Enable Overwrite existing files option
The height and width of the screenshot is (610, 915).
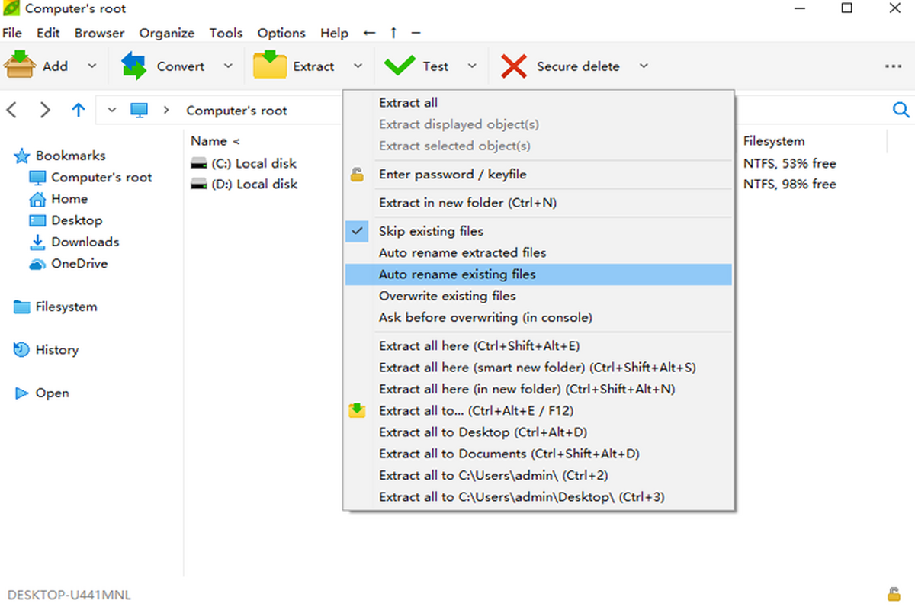click(x=448, y=296)
